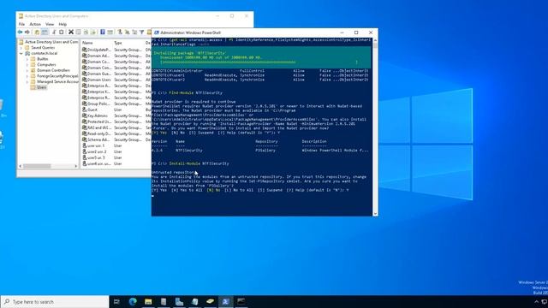This screenshot has height=308, width=548.
Task: Click the Active Directory window title icon
Action: (x=21, y=16)
